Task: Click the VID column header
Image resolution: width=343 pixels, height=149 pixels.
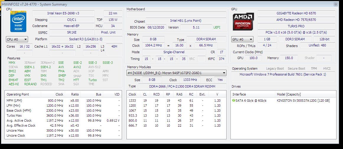Action: [x=113, y=94]
